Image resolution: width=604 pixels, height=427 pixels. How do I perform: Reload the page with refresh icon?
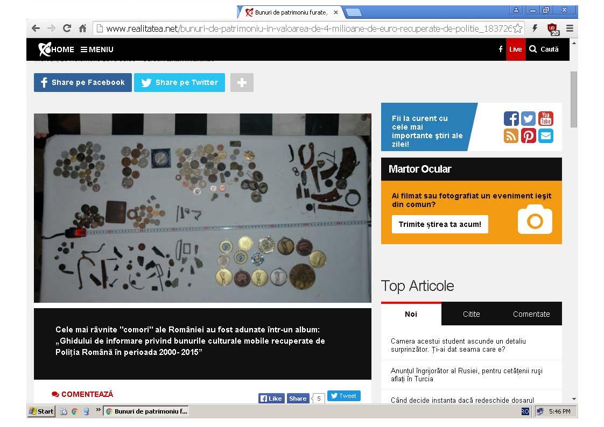[x=67, y=28]
